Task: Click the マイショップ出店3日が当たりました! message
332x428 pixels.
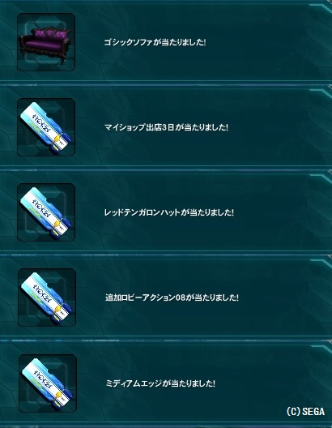Action: [166, 127]
